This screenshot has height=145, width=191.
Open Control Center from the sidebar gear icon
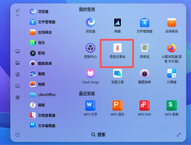click(x=18, y=97)
